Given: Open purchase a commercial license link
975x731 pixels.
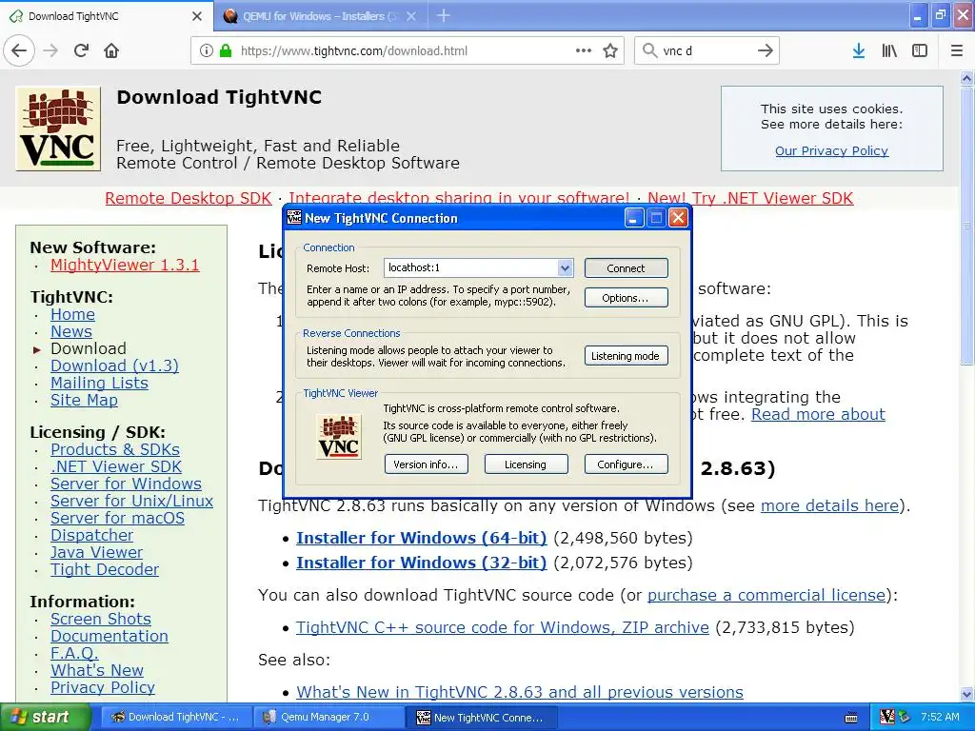Looking at the screenshot, I should 766,595.
